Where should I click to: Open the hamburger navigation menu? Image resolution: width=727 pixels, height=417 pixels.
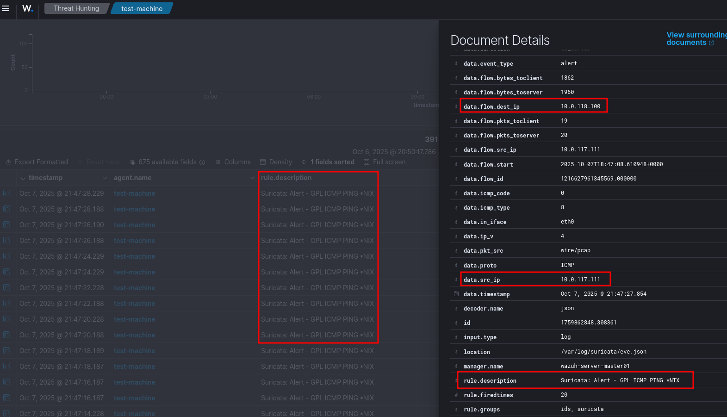click(6, 8)
